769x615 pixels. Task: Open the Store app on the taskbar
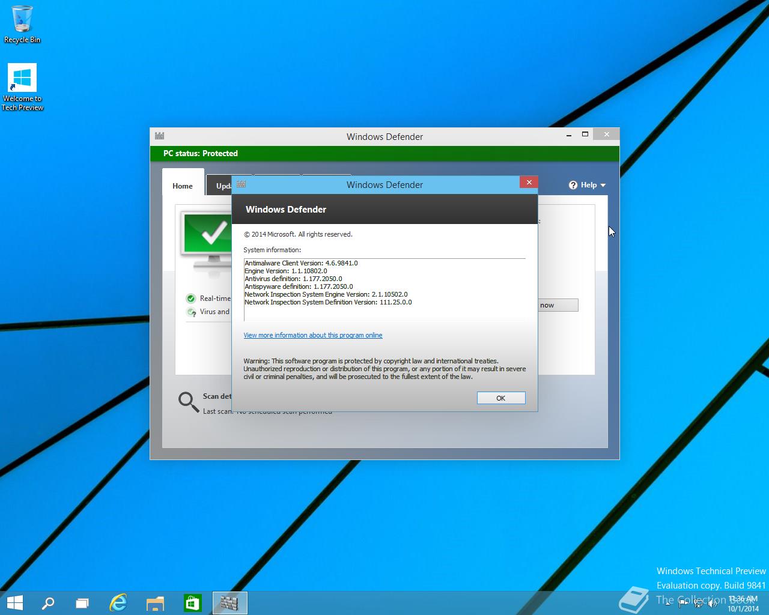point(192,603)
